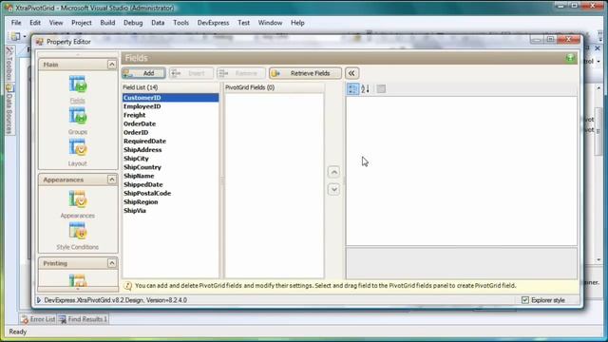Screen dimensions: 608x342
Task: Open the Project menu
Action: point(82,23)
